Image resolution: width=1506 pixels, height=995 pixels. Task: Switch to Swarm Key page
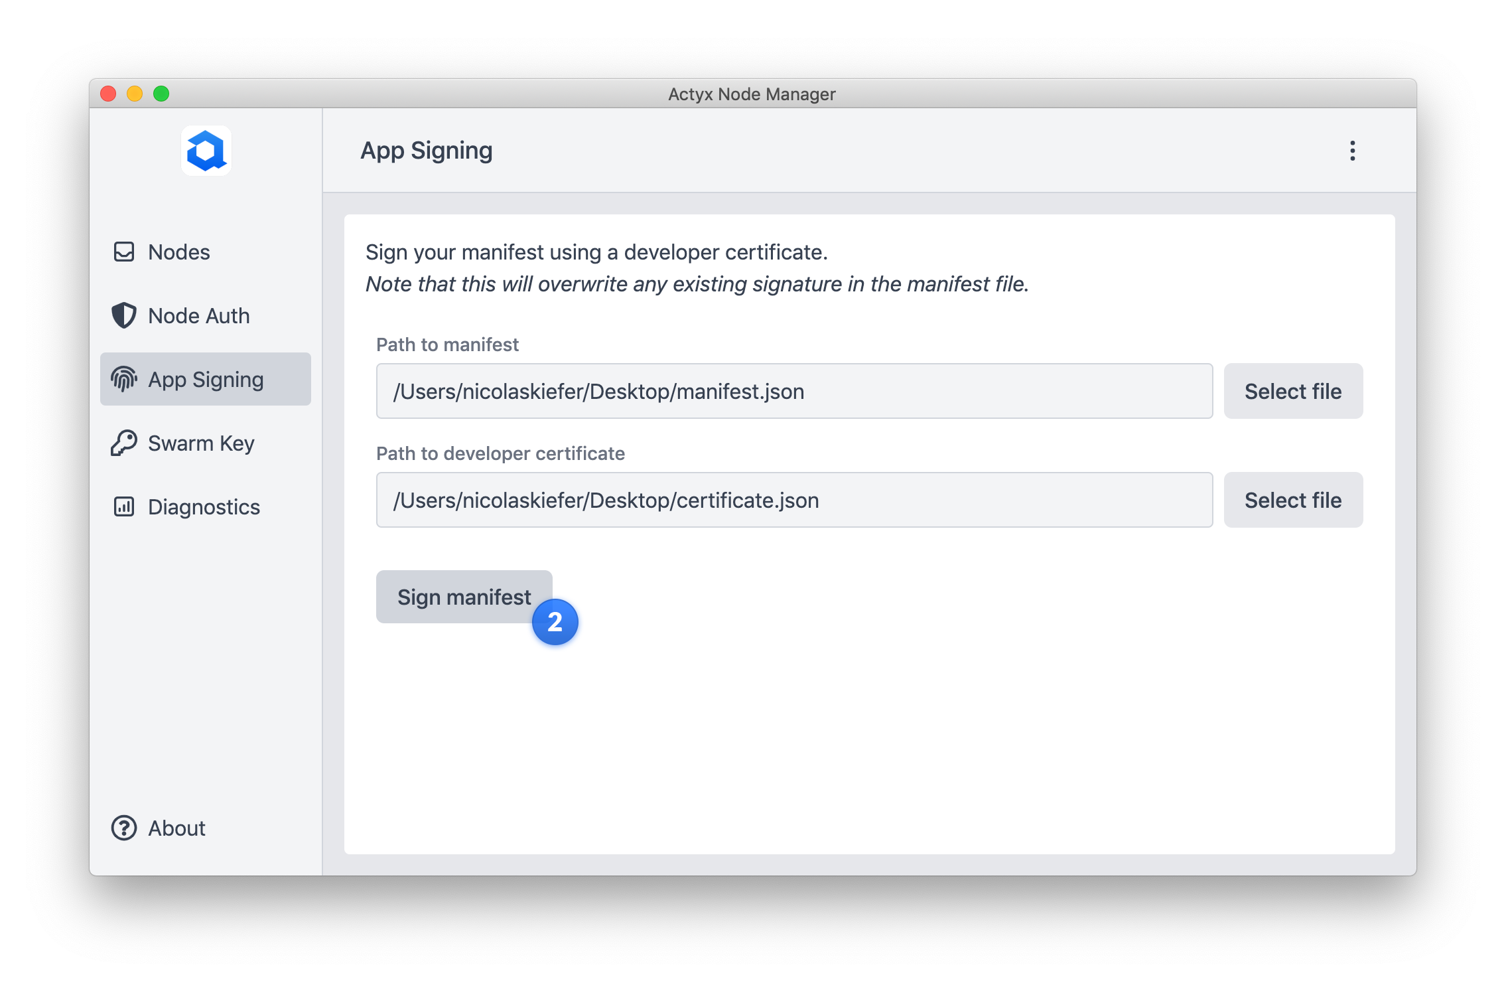(x=201, y=443)
